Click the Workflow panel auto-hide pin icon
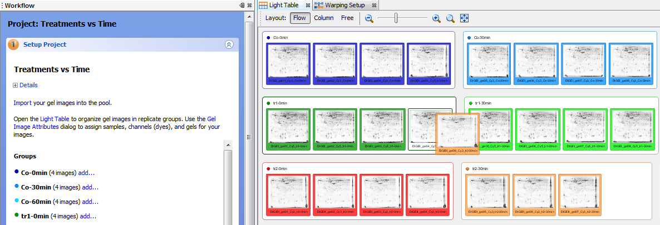The height and width of the screenshot is (225, 660). 242,5
